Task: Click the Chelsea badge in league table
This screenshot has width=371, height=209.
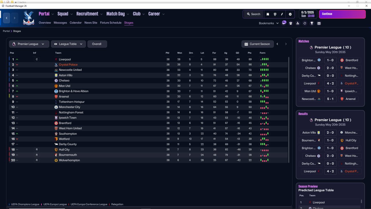Action: click(56, 80)
